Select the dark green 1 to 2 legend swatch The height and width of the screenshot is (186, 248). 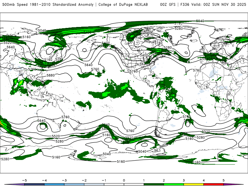click(x=154, y=184)
